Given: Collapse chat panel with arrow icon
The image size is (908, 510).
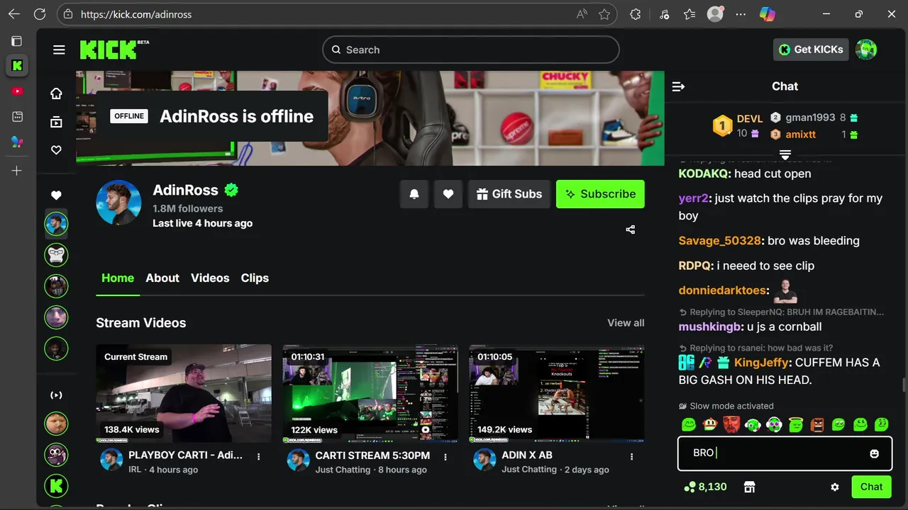Looking at the screenshot, I should (x=678, y=86).
